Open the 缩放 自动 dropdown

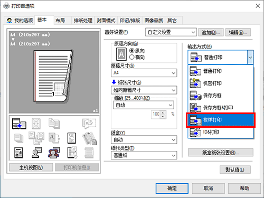[x=144, y=105]
